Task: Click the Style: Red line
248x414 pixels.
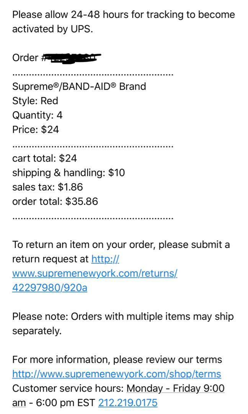Action: pos(35,101)
